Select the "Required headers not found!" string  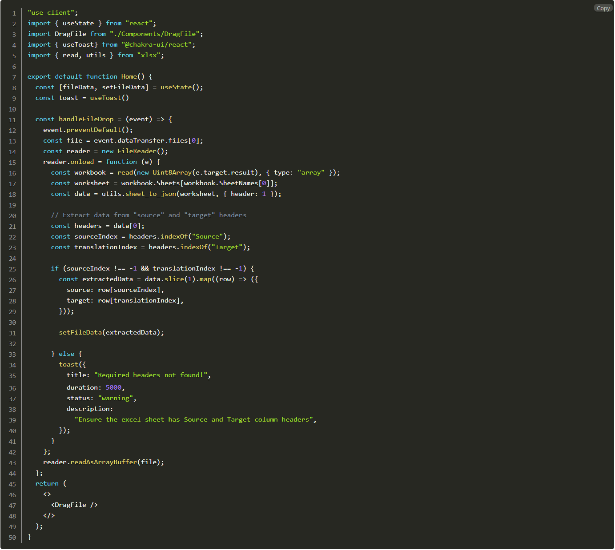click(151, 375)
